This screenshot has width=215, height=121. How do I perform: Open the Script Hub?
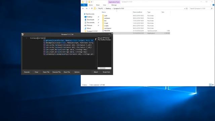coord(106,72)
